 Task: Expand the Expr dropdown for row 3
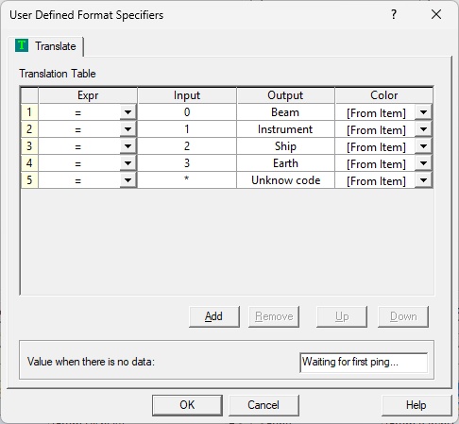(x=127, y=146)
